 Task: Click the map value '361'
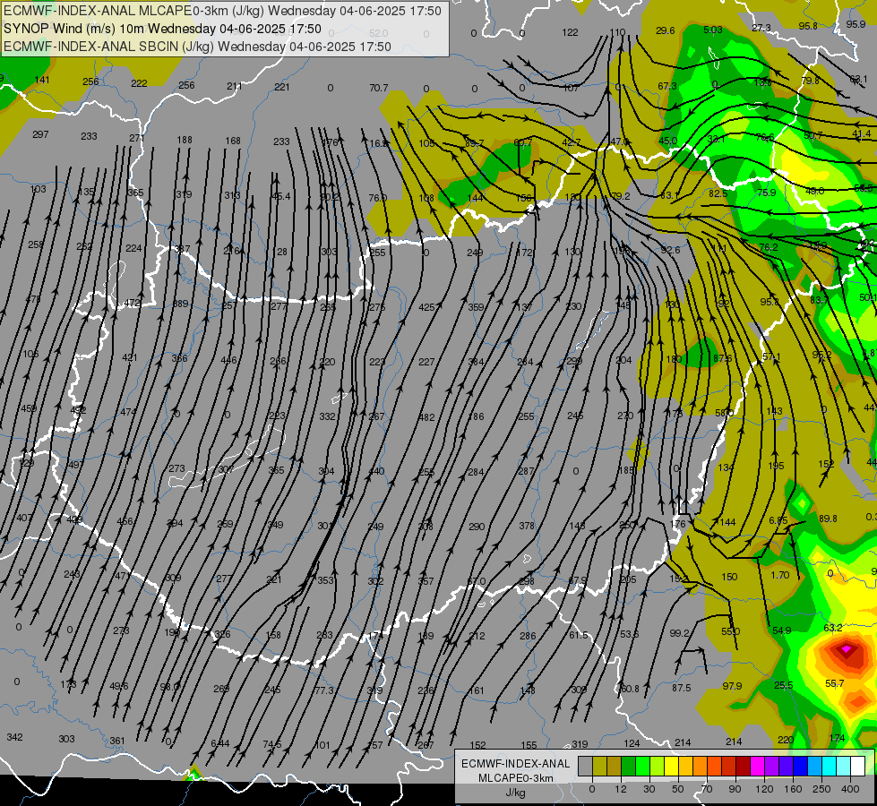116,741
